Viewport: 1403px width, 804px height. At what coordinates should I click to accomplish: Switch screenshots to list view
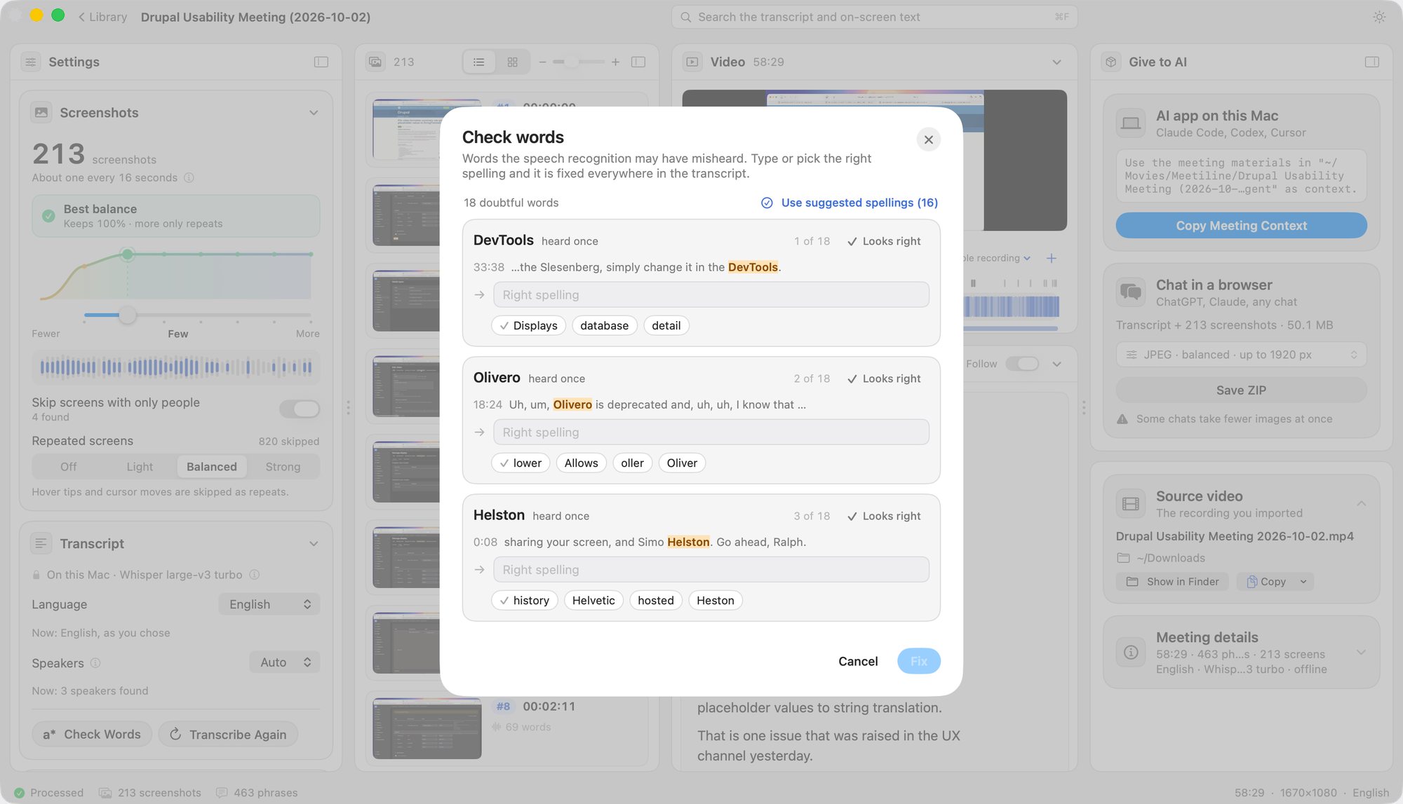479,62
